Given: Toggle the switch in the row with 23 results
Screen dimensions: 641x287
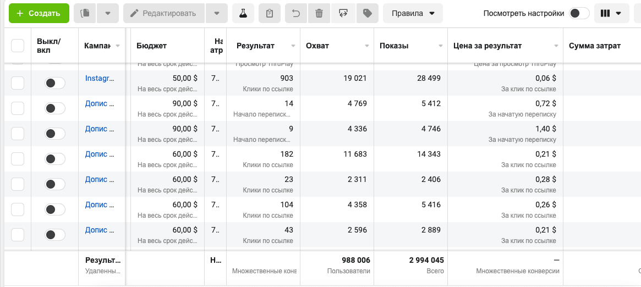Looking at the screenshot, I should pyautogui.click(x=55, y=185).
